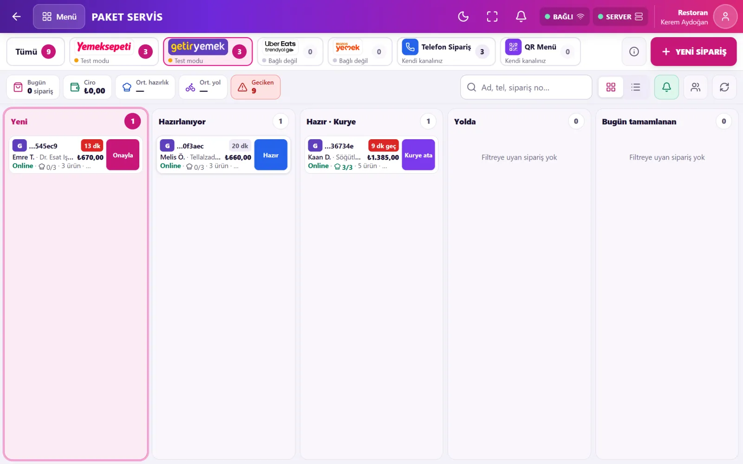Switch to list view layout
The height and width of the screenshot is (464, 743).
click(x=636, y=87)
